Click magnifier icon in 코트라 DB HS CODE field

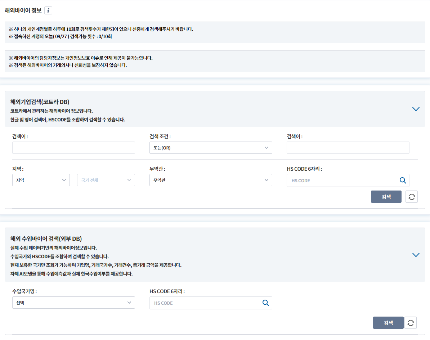coord(403,180)
